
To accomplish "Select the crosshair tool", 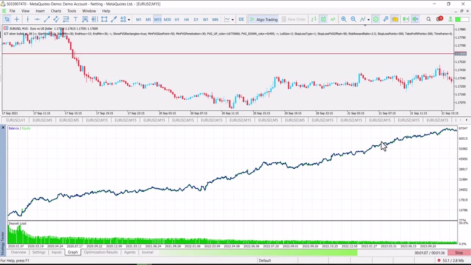I will point(17,19).
